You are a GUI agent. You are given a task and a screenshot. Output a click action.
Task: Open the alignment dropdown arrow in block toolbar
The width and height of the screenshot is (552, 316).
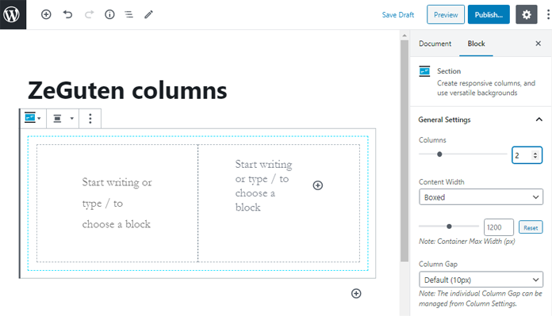point(72,119)
